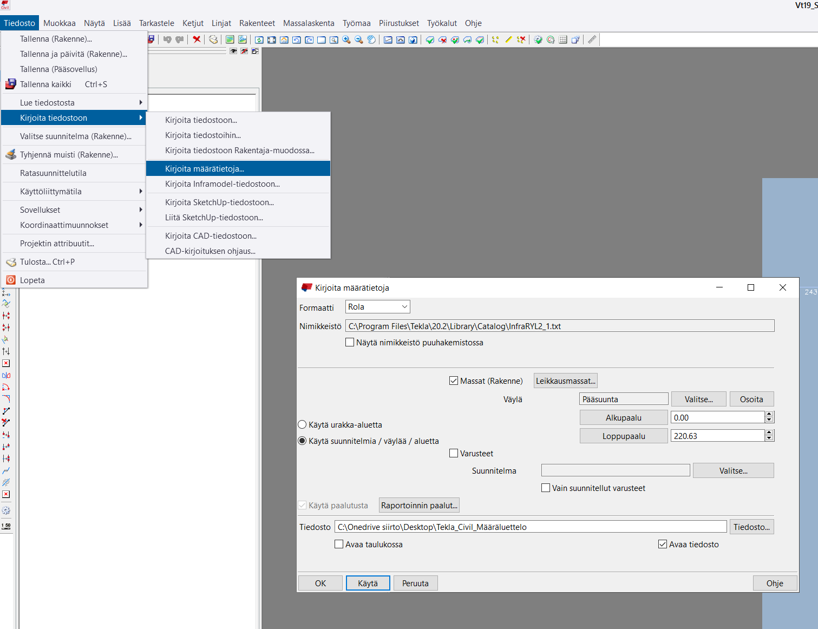The height and width of the screenshot is (629, 818).
Task: Click the first green checkmark toolbar icon
Action: point(430,40)
